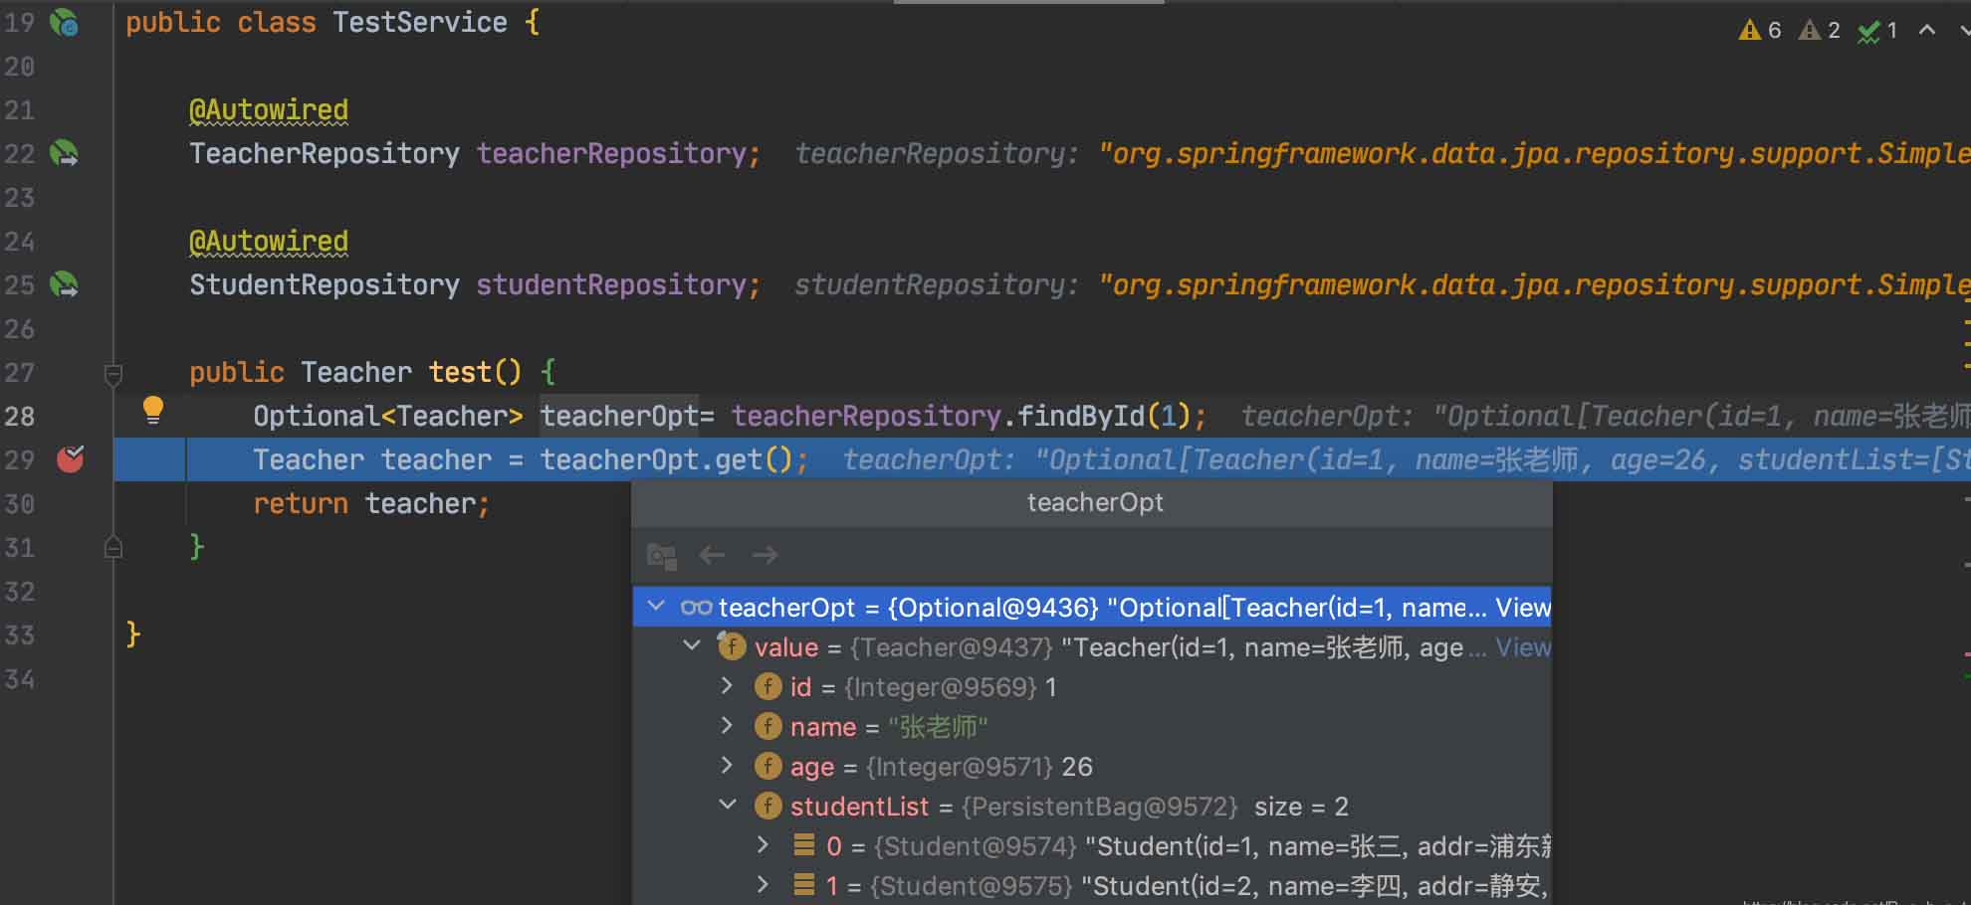1971x905 pixels.
Task: Click the autowired dependency gutter icon on line 22
Action: (x=65, y=153)
